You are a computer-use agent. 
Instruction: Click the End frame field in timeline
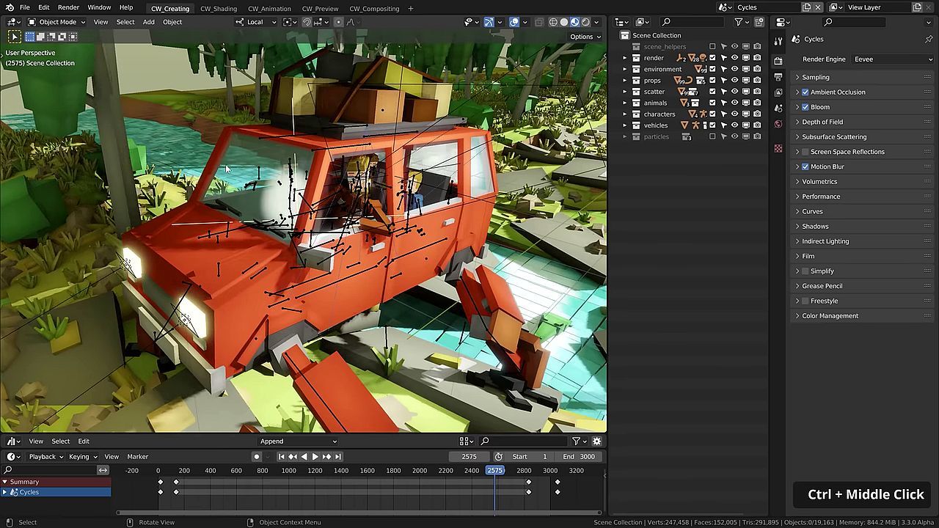580,457
